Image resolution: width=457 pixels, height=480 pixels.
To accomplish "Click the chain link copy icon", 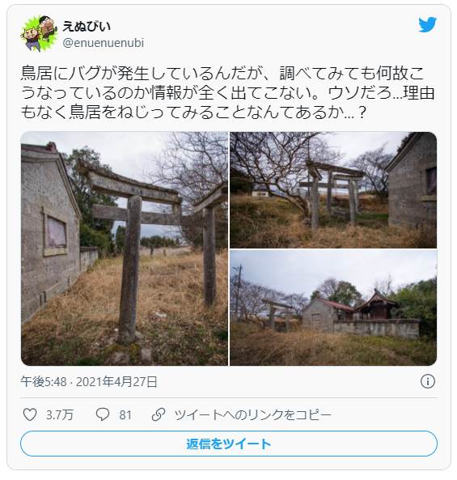I will (x=159, y=414).
